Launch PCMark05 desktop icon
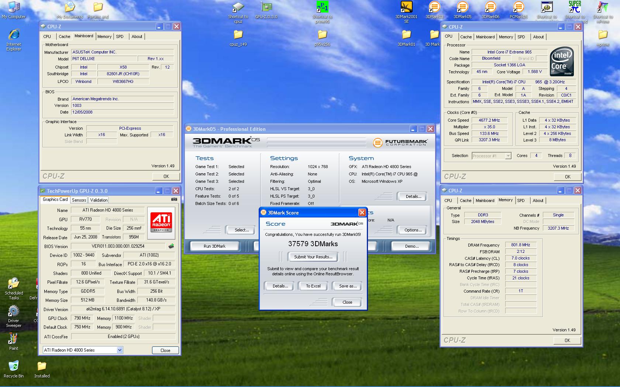620x387 pixels. (x=519, y=10)
